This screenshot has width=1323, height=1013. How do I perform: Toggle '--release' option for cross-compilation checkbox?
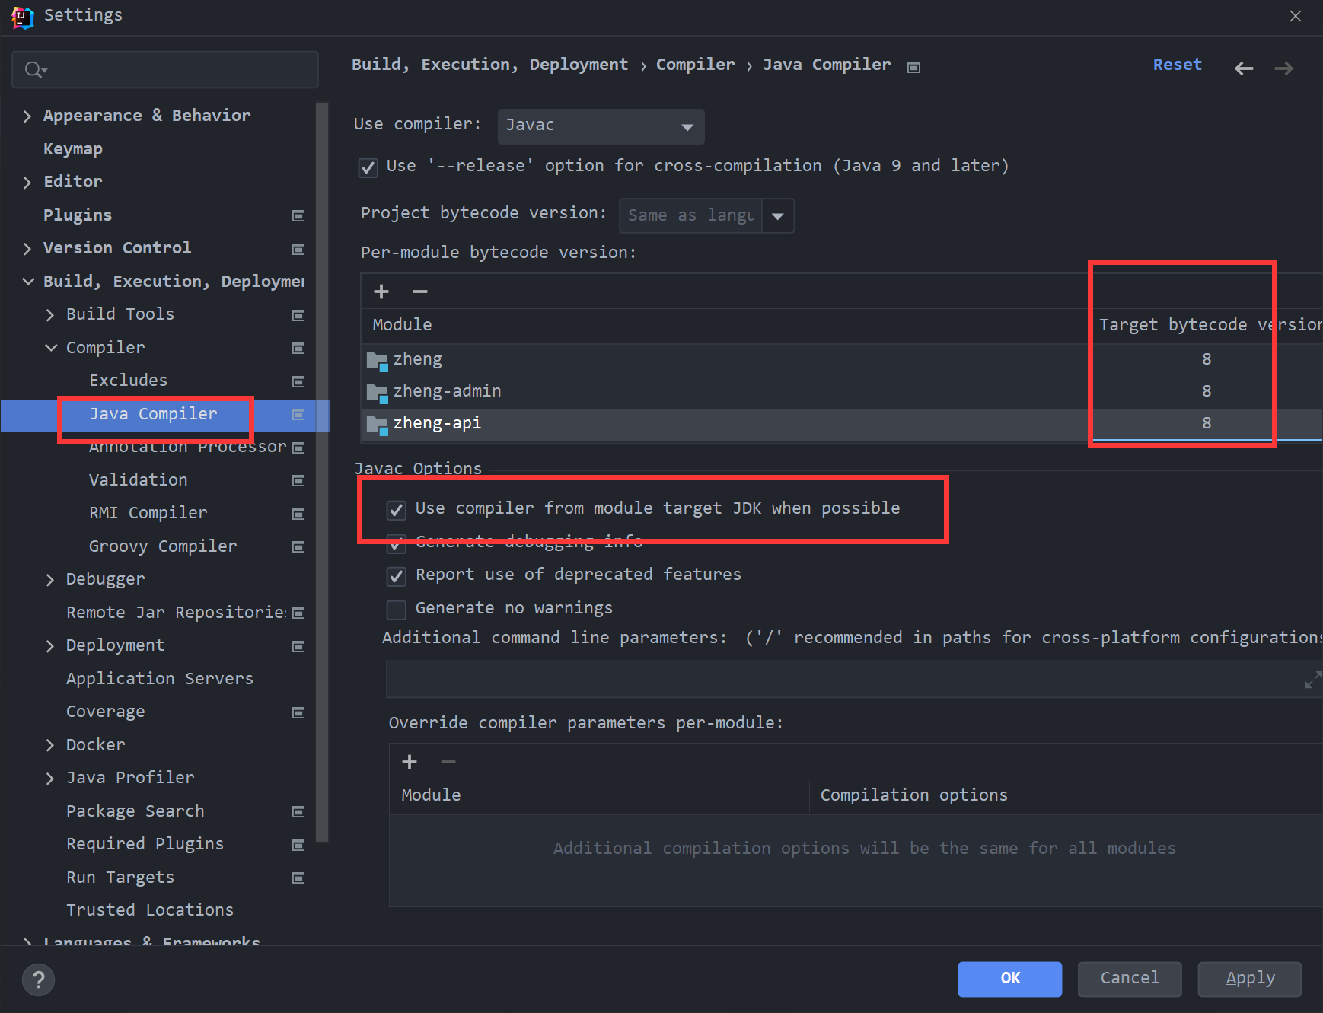[x=368, y=167]
